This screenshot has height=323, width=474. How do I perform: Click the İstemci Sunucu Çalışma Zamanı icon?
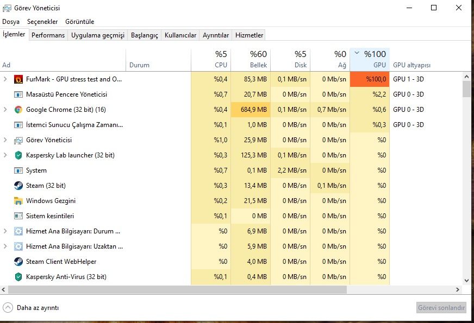(x=18, y=125)
